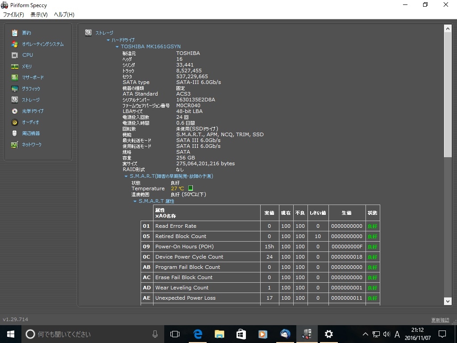Click the 更新確認 update check link
The width and height of the screenshot is (457, 343).
[440, 320]
